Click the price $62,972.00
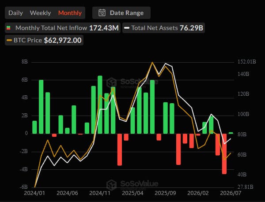 tap(63, 40)
